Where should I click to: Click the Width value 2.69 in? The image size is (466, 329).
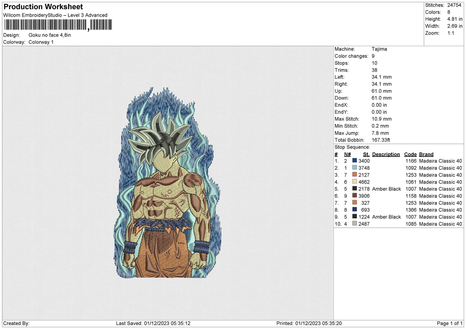[x=455, y=26]
